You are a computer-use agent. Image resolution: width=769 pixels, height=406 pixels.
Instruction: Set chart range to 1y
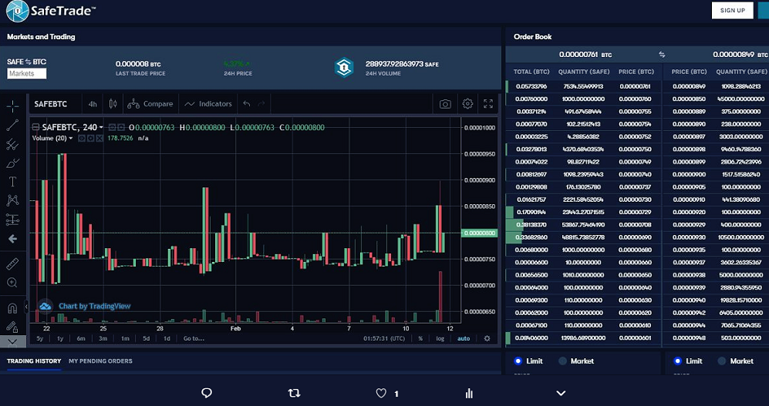coord(60,338)
